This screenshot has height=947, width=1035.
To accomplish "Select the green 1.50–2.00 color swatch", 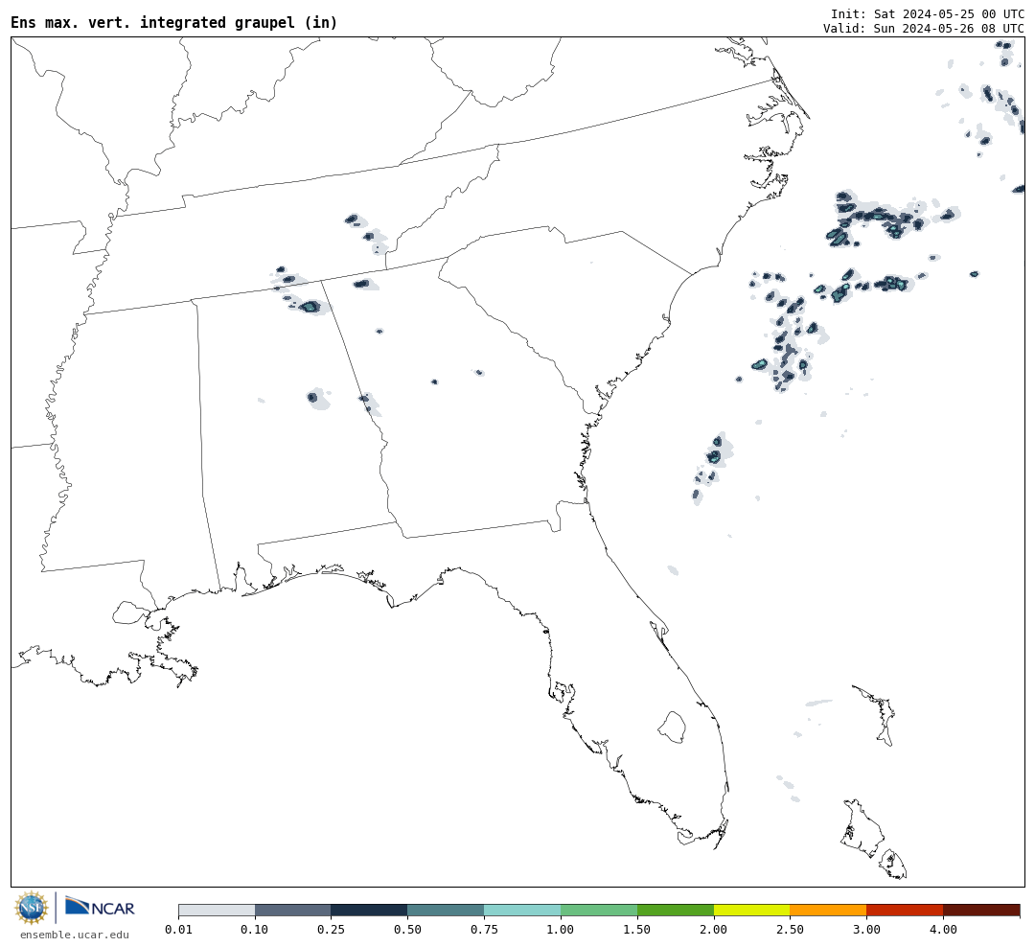I will [676, 911].
